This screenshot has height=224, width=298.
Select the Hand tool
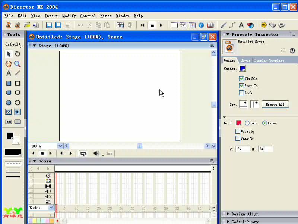[x=9, y=64]
